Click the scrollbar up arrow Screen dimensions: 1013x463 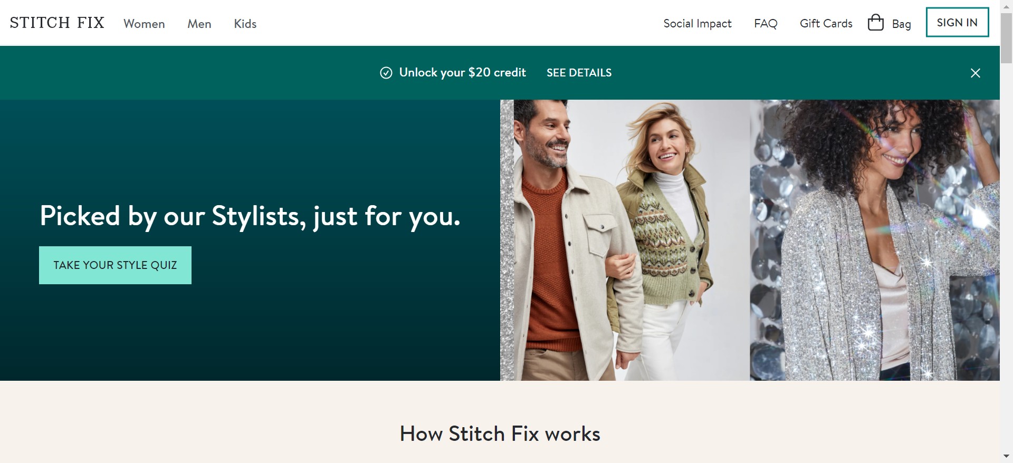pos(1006,6)
